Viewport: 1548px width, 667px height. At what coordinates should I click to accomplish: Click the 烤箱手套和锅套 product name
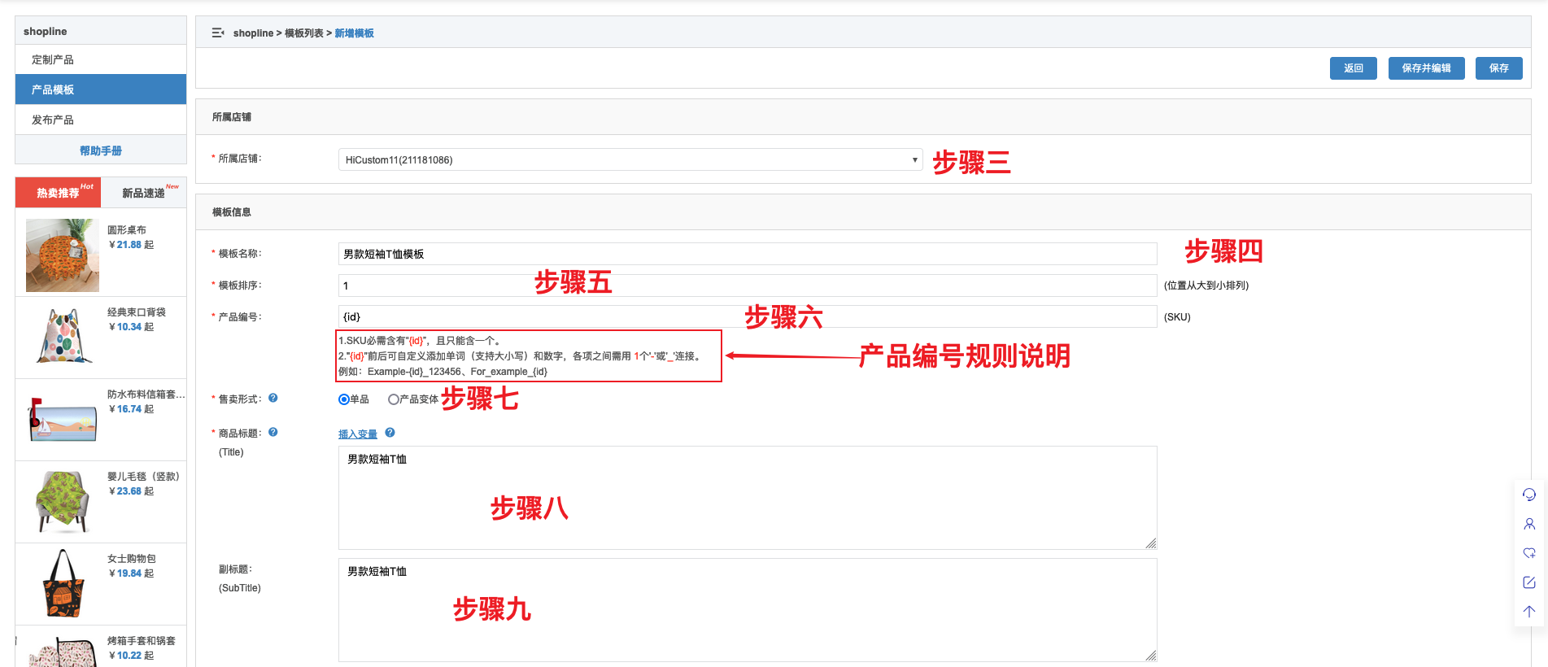[x=142, y=641]
